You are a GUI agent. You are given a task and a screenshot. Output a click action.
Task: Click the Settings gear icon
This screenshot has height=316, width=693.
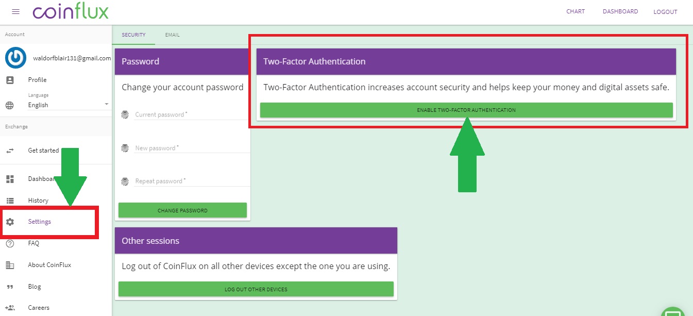coord(10,222)
